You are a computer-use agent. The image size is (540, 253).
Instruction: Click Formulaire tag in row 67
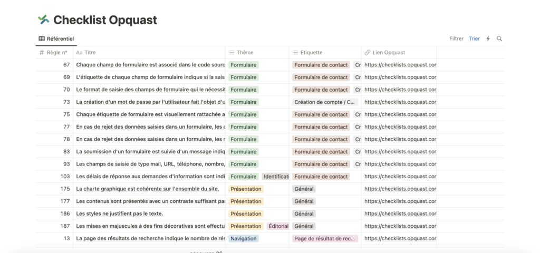tap(244, 65)
